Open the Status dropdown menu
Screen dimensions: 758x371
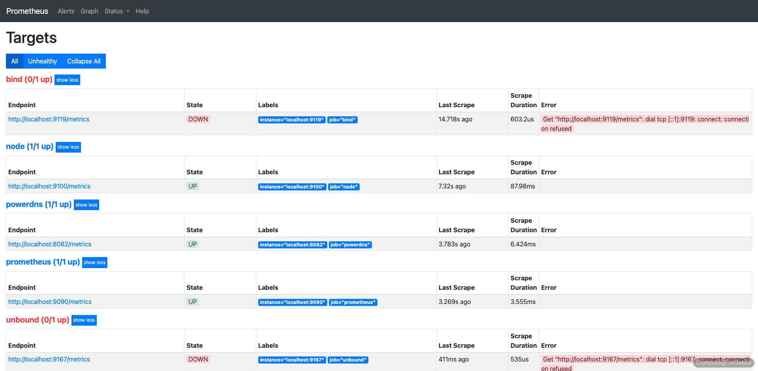(x=116, y=11)
